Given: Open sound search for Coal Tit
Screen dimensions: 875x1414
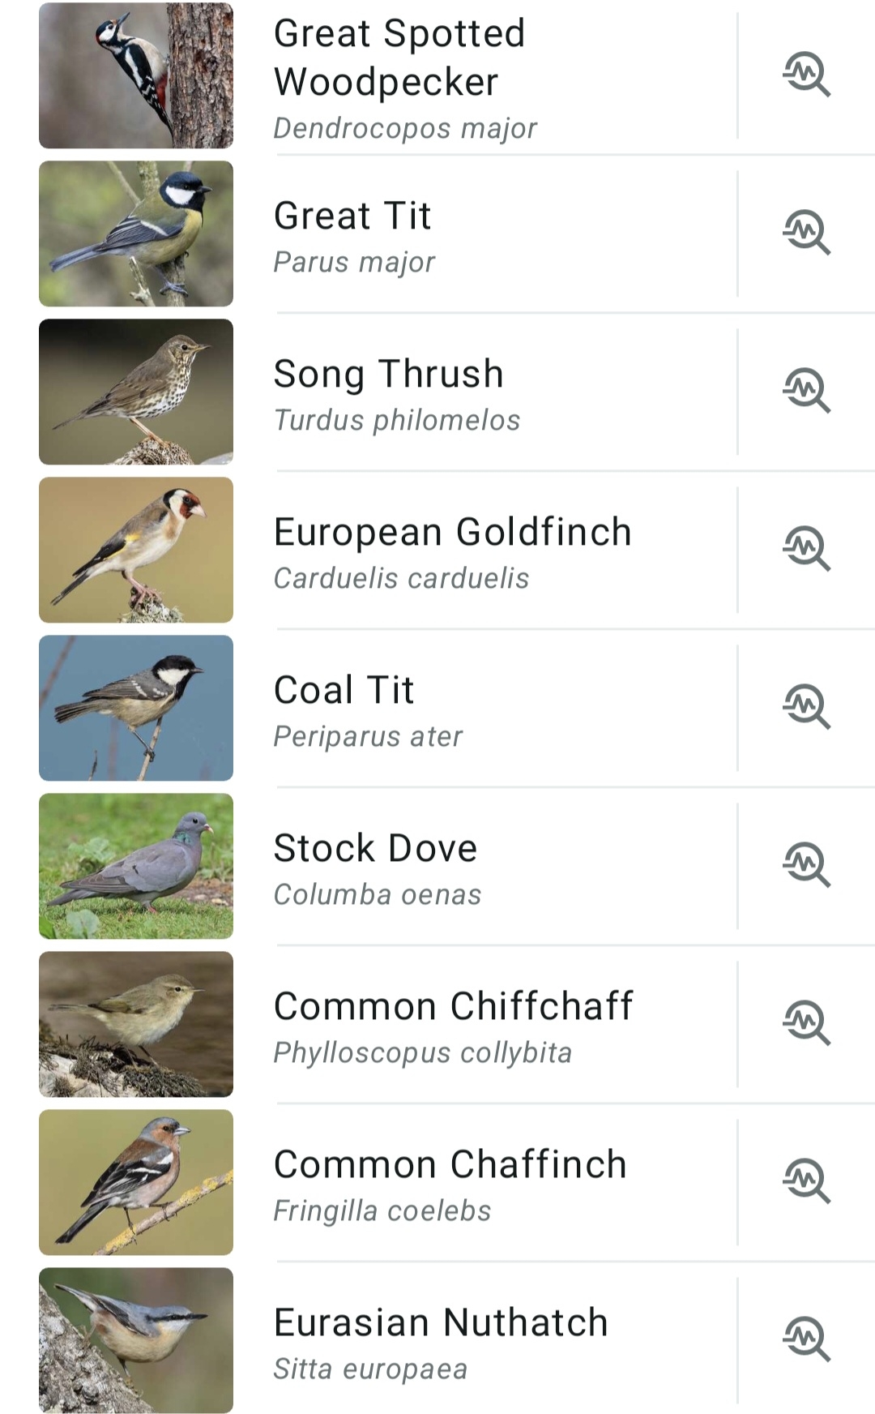Looking at the screenshot, I should click(806, 707).
